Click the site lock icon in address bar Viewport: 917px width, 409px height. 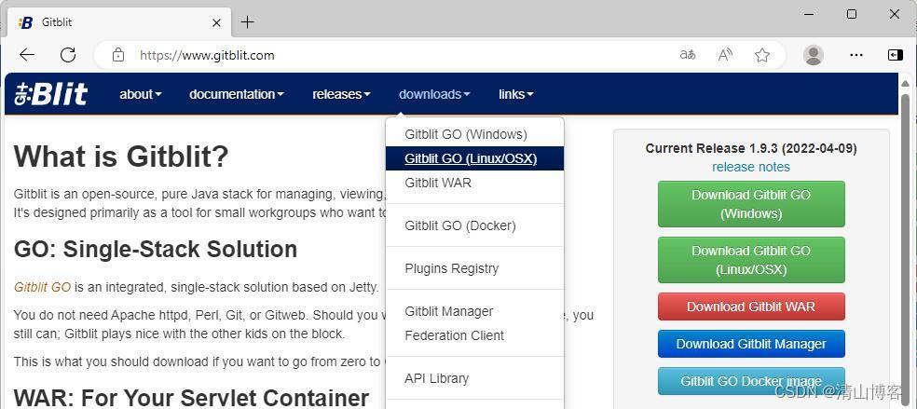click(x=118, y=55)
